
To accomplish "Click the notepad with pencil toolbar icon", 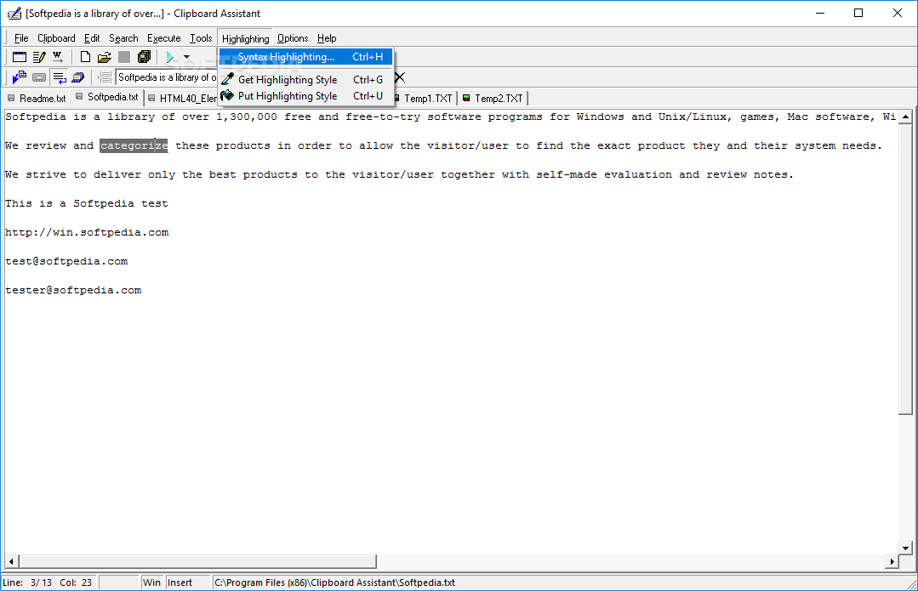I will coord(39,57).
